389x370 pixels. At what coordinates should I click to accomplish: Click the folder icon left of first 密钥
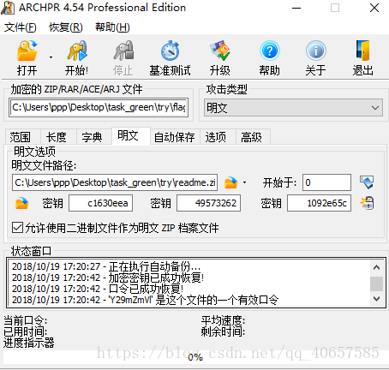click(x=22, y=203)
